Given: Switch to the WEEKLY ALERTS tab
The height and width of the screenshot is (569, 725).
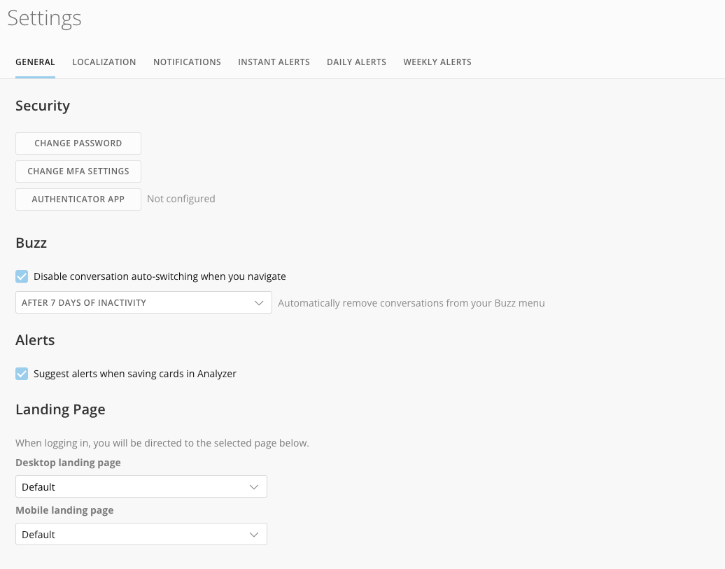Looking at the screenshot, I should [x=437, y=62].
